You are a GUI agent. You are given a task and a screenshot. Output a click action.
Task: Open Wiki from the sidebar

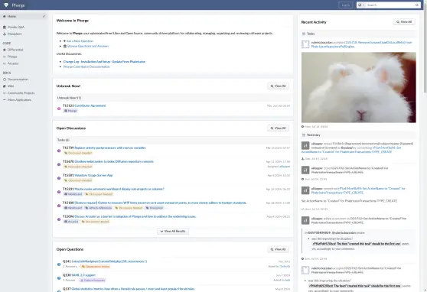[11, 86]
